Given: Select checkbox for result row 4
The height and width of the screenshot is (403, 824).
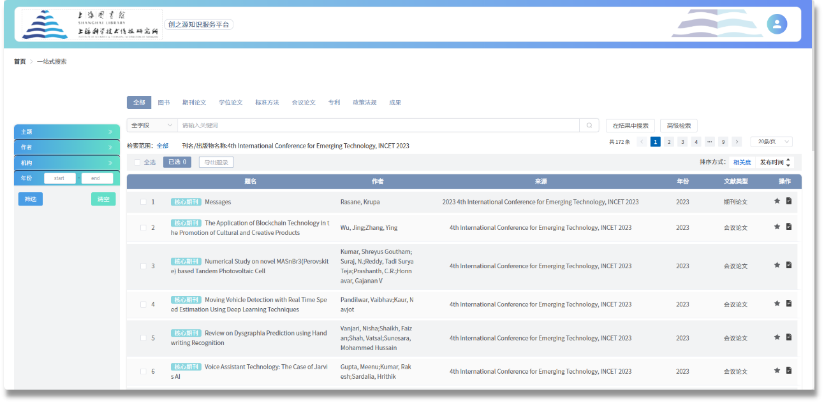Looking at the screenshot, I should point(143,304).
